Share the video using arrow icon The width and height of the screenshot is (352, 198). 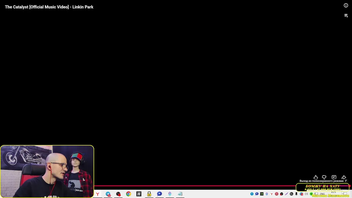344,177
